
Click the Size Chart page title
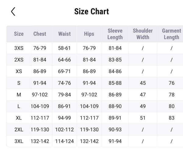tap(91, 12)
